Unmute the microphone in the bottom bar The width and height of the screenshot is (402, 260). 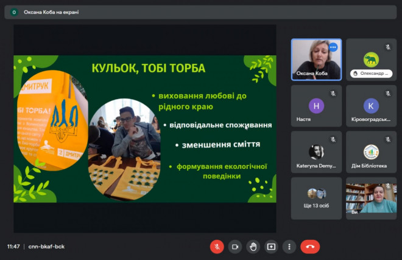pos(216,247)
